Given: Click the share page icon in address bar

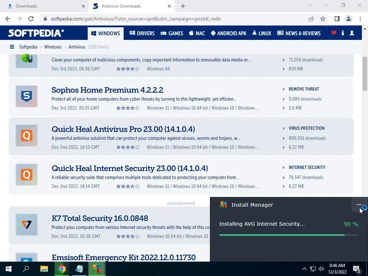Looking at the screenshot, I should click(x=311, y=19).
